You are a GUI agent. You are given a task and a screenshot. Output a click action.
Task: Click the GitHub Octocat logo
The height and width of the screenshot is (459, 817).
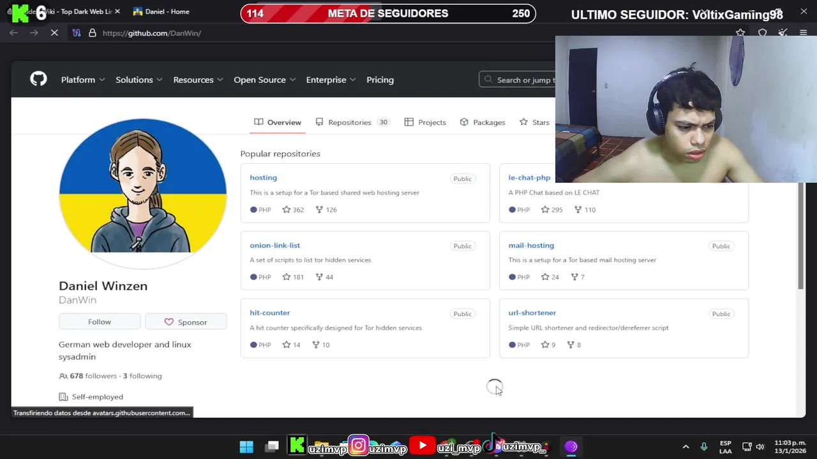[x=38, y=79]
